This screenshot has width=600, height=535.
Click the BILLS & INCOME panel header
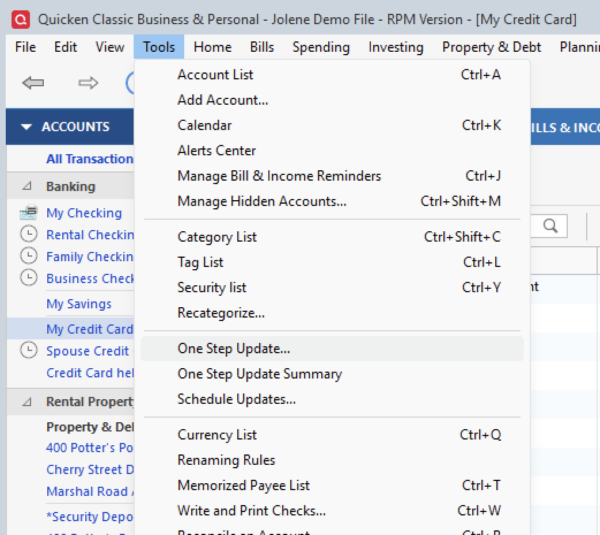(x=565, y=127)
